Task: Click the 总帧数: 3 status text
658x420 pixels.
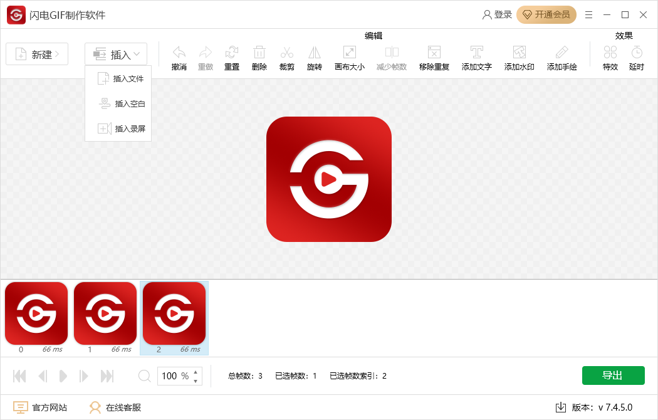Action: 245,376
